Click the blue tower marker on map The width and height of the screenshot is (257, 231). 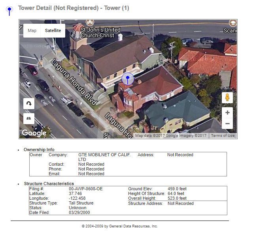click(x=127, y=79)
